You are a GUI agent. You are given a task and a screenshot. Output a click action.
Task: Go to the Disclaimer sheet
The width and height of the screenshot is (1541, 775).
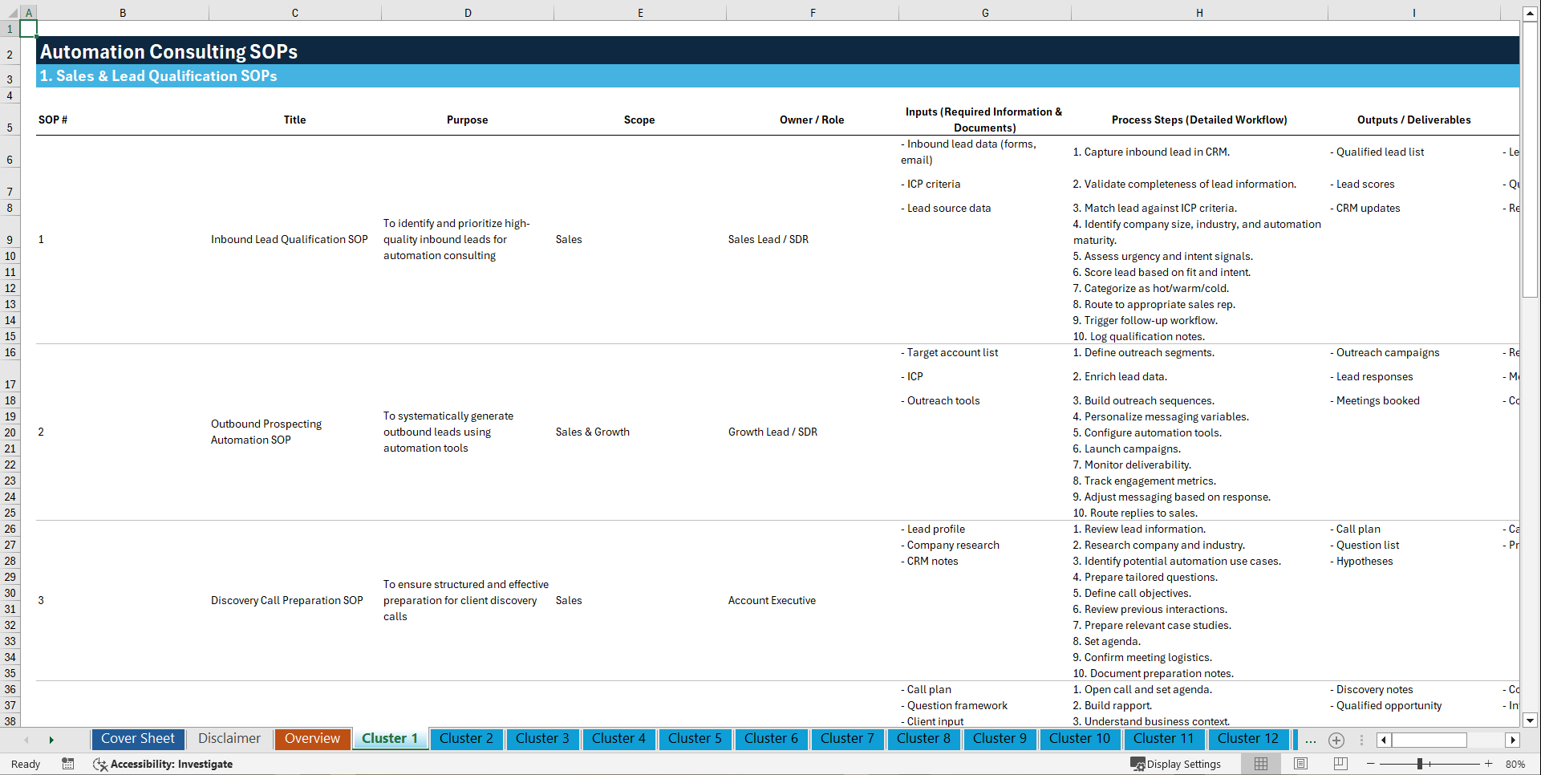229,739
